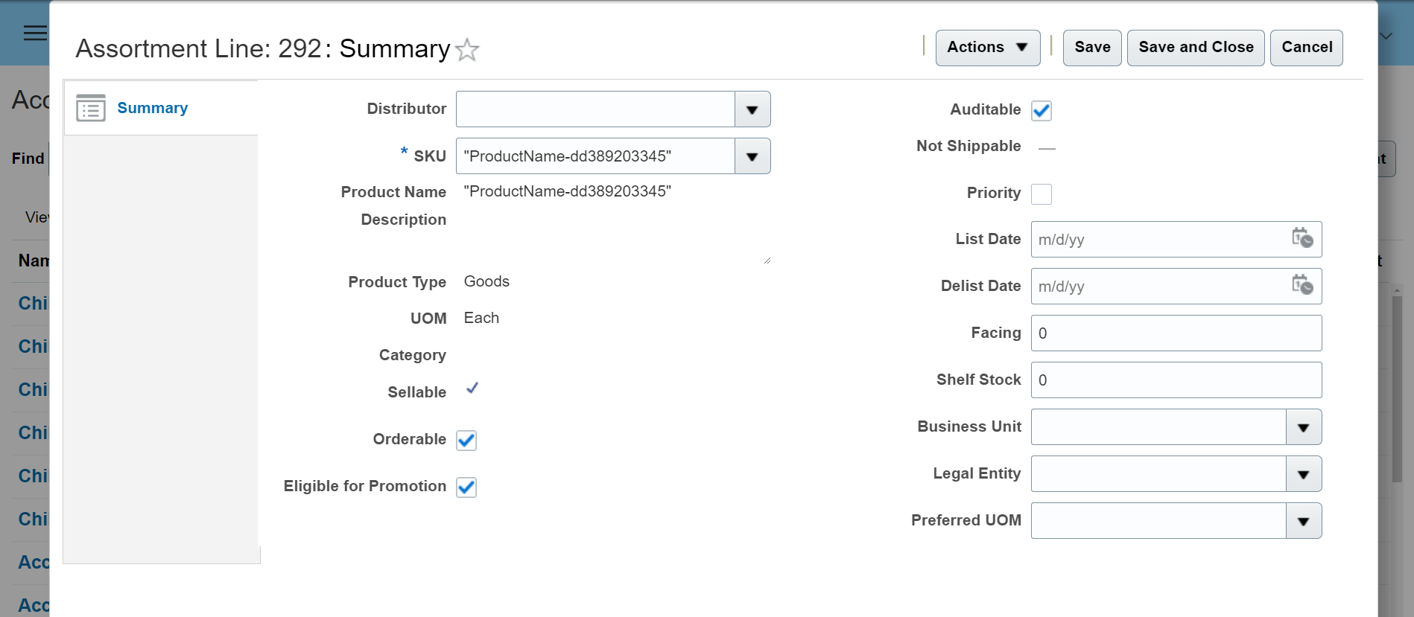The height and width of the screenshot is (617, 1414).
Task: Toggle the Auditable checkbox
Action: point(1042,111)
